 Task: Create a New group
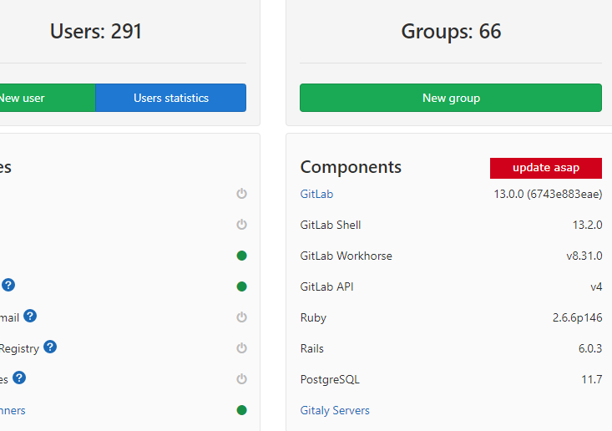[x=451, y=98]
